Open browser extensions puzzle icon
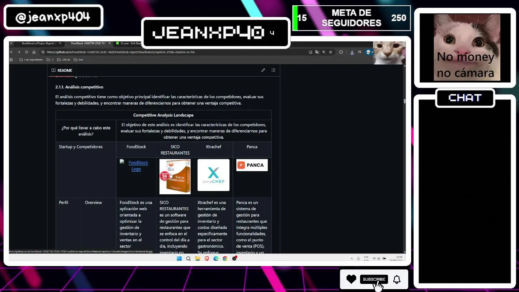This screenshot has height=292, width=519. click(x=341, y=52)
